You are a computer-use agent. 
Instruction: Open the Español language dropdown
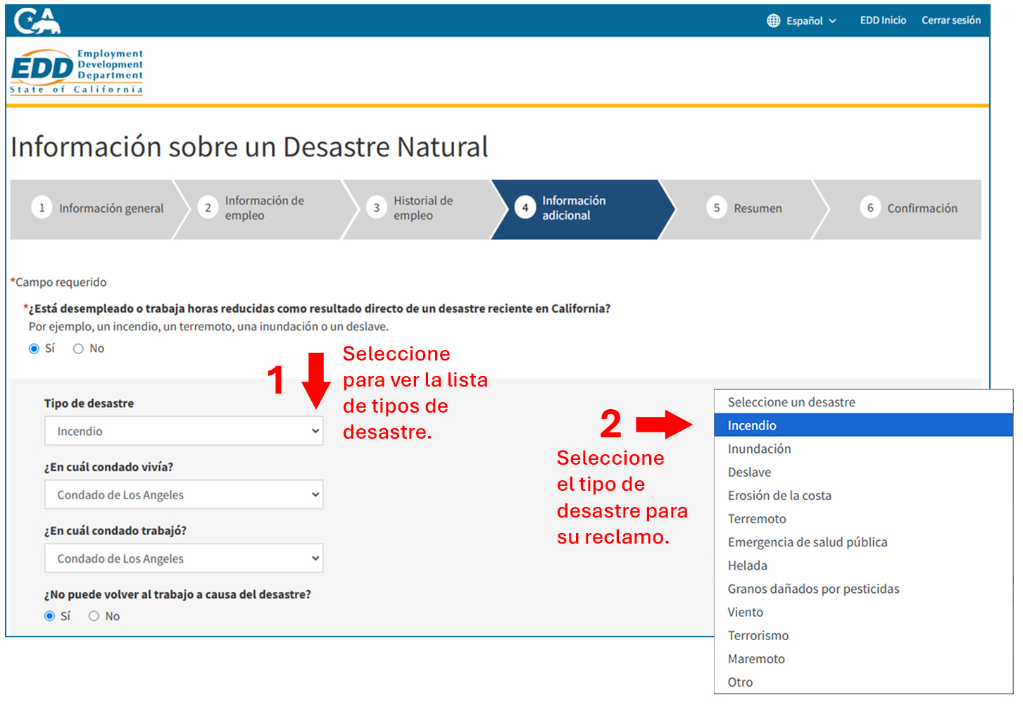[808, 20]
